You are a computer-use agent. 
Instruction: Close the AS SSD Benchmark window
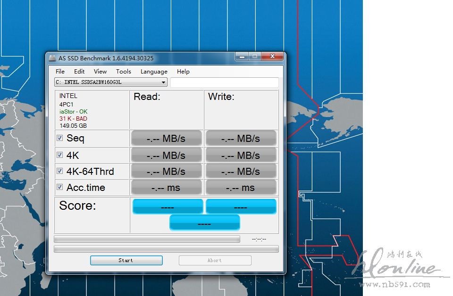click(272, 57)
